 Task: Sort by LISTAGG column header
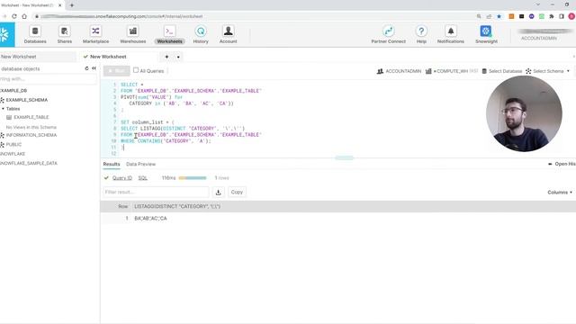tap(177, 206)
